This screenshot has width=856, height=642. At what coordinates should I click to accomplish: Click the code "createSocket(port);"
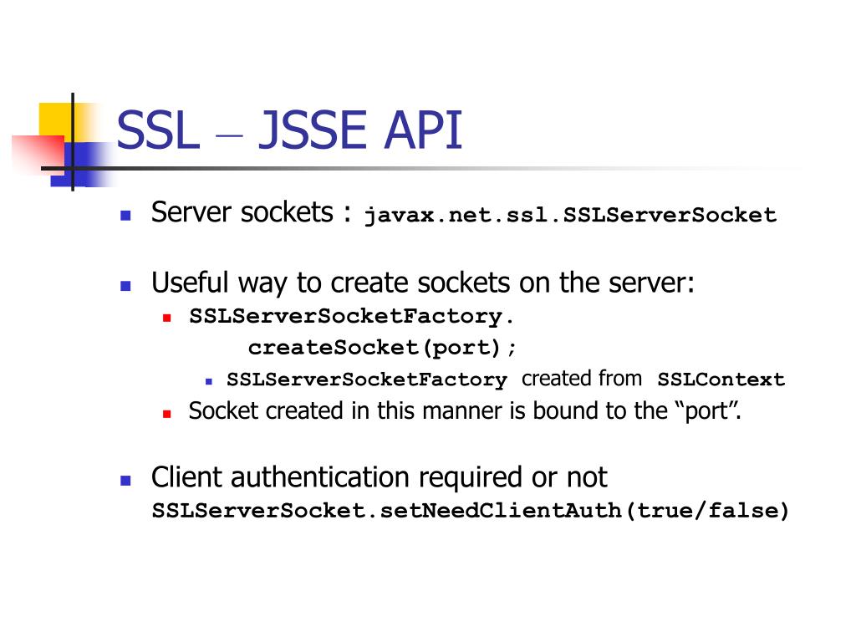click(381, 347)
